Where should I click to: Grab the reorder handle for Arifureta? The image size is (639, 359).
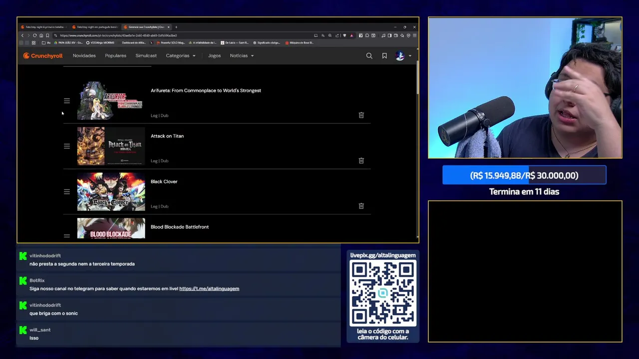point(67,101)
